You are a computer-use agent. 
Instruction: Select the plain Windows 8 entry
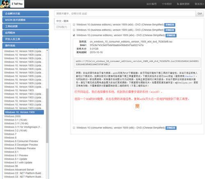(10, 138)
